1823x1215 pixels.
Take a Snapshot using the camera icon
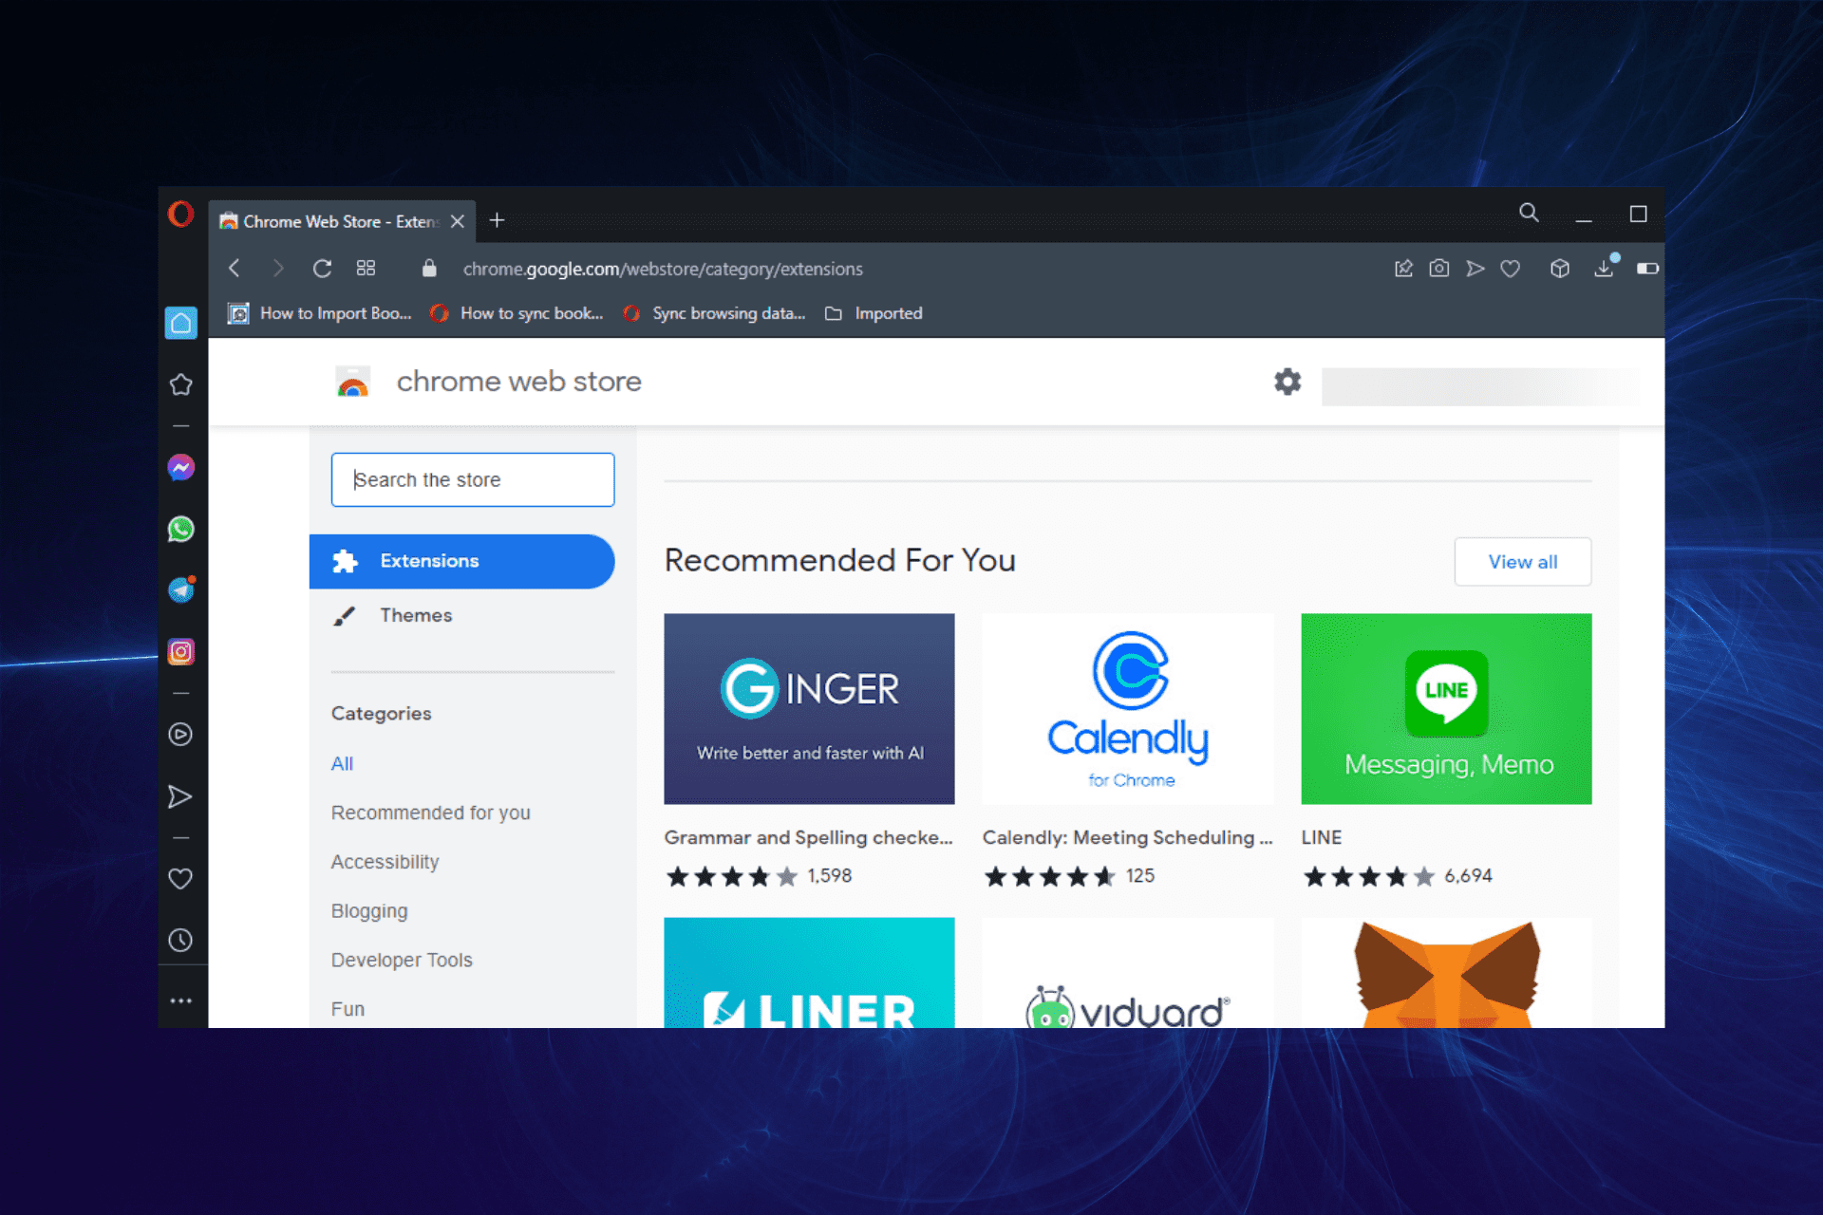pos(1438,269)
